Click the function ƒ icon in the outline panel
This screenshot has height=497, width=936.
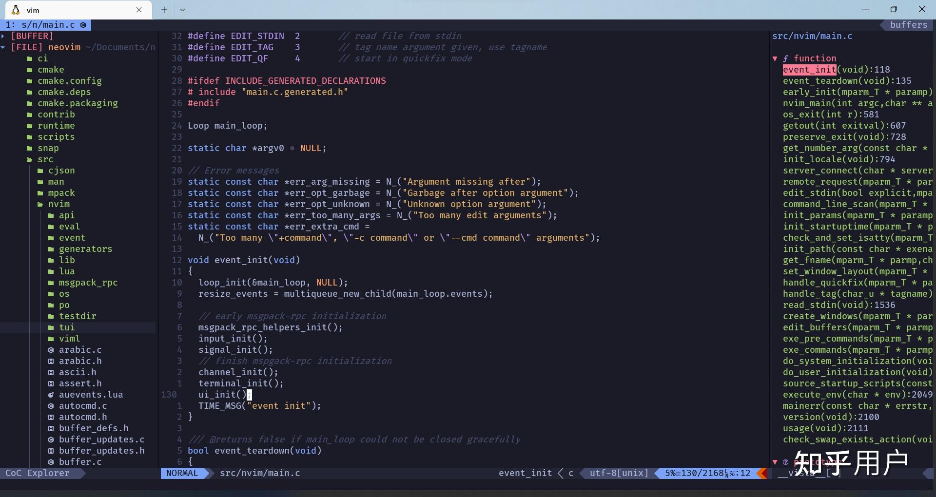[786, 58]
